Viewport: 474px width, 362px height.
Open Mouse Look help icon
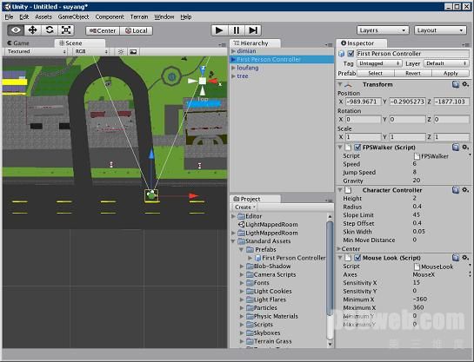456,258
